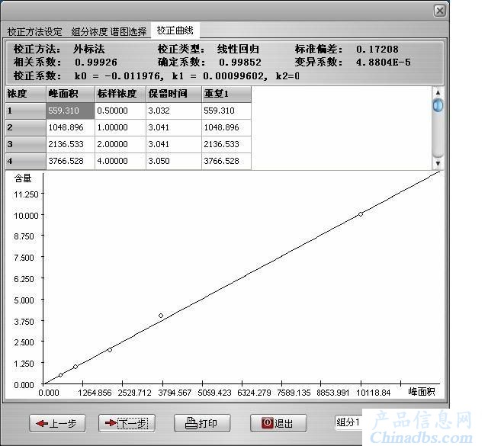This screenshot has height=446, width=488.
Task: Open the 组分浓度 tab
Action: click(89, 31)
